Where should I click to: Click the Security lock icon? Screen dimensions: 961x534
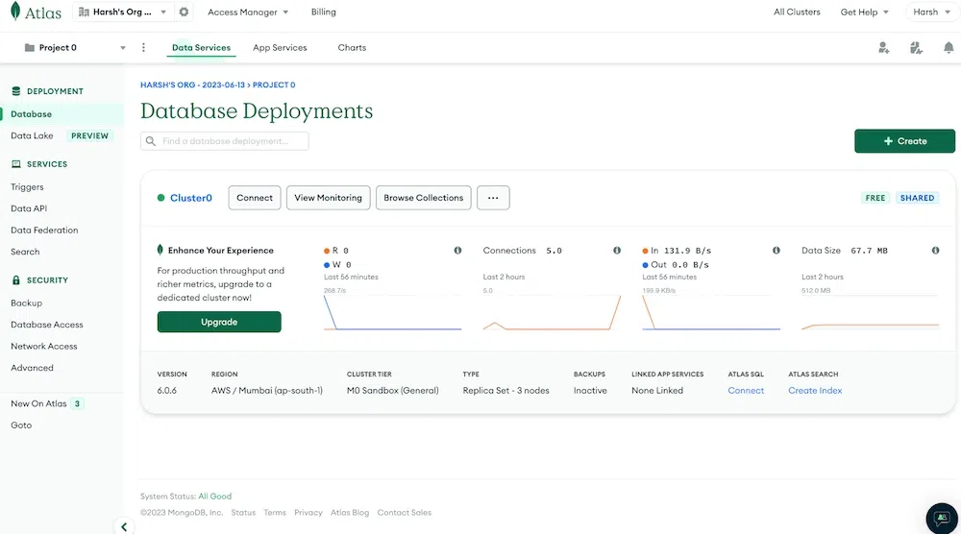[16, 279]
